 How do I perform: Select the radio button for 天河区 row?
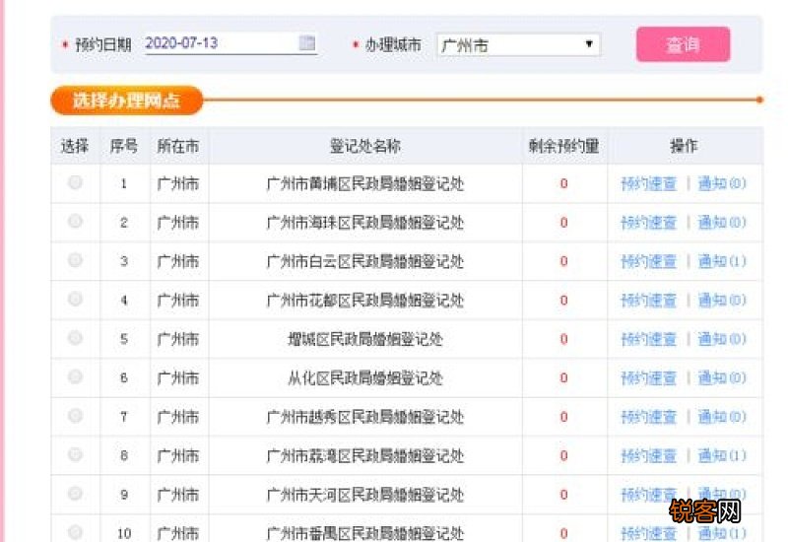(x=76, y=494)
